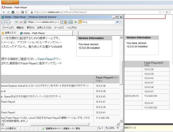Image resolution: width=173 pixels, height=132 pixels.
Task: Open IE recent pages dropdown arrow
Action: coord(12,22)
